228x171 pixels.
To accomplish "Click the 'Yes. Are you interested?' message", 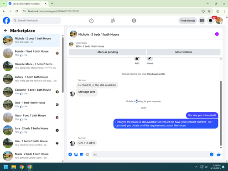I will coord(202,115).
